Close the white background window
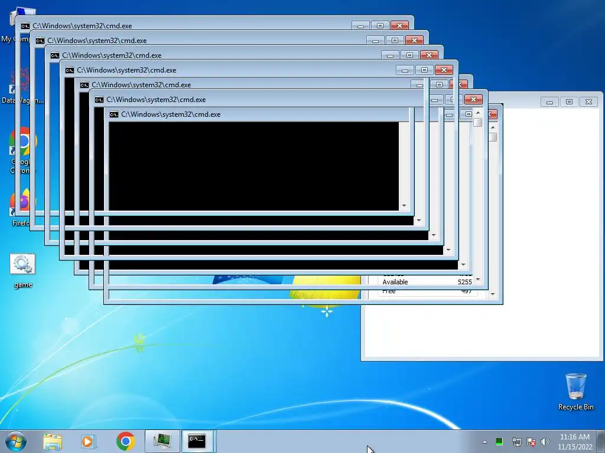Screen dimensions: 605x453 [589, 102]
